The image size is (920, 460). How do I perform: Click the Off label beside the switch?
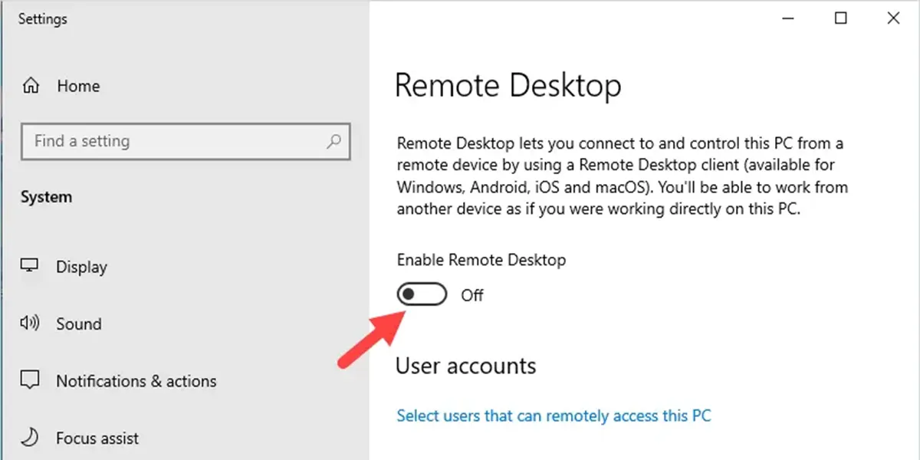(x=472, y=295)
